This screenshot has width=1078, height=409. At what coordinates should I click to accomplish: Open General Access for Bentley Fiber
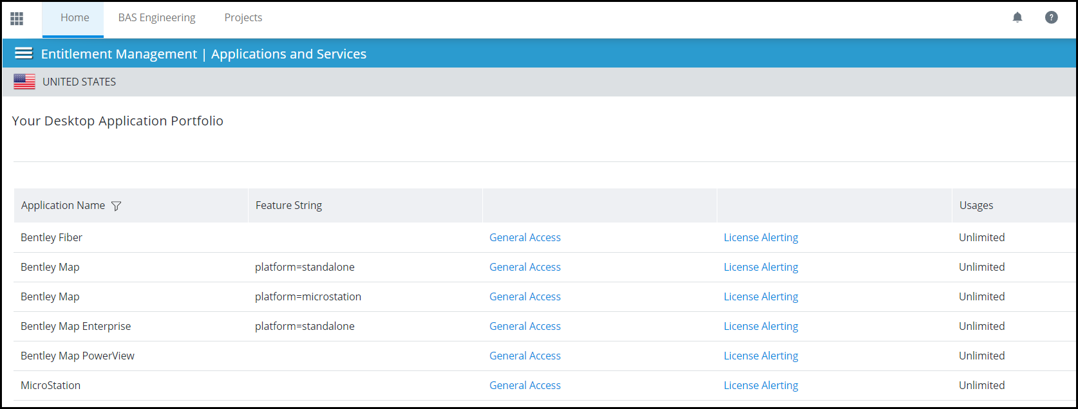click(525, 237)
